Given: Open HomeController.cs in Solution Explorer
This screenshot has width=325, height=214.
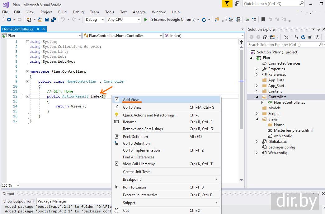Looking at the screenshot, I should [x=289, y=102].
